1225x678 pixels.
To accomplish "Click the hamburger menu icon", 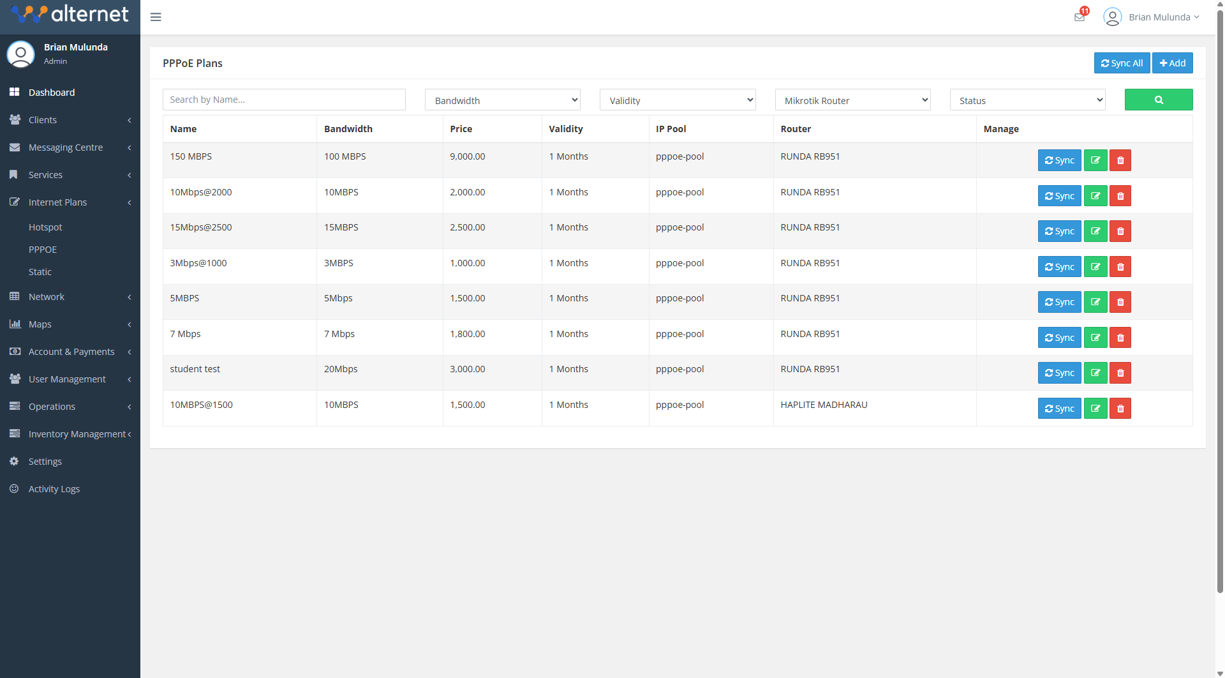I will pos(155,17).
